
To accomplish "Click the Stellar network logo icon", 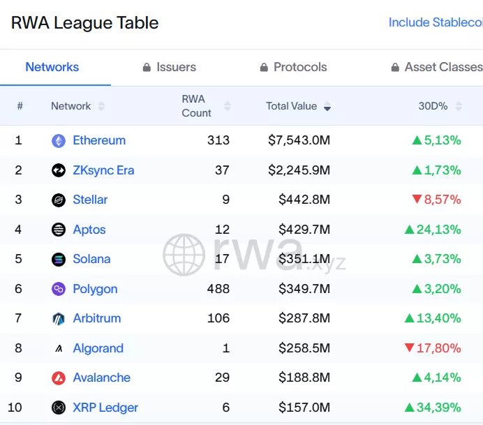I will 59,200.
